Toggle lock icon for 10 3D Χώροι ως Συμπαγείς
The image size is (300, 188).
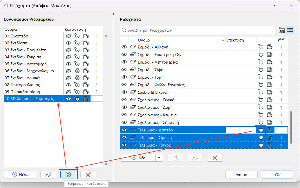77,99
